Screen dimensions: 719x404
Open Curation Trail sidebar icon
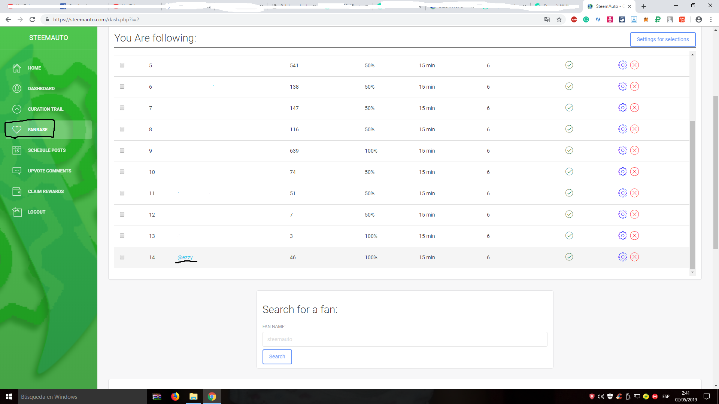pyautogui.click(x=17, y=109)
